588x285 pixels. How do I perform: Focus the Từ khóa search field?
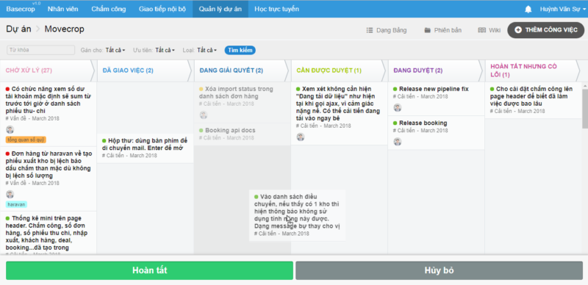(41, 50)
